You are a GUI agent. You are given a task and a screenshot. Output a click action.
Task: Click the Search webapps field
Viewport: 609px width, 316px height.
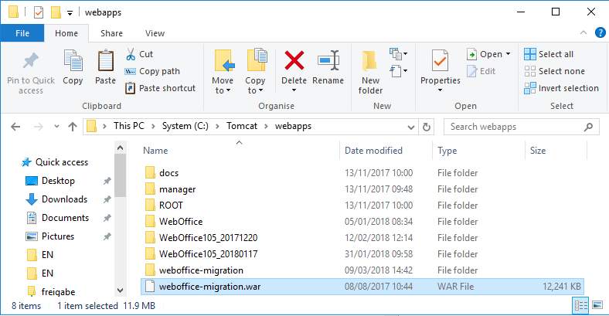[521, 127]
